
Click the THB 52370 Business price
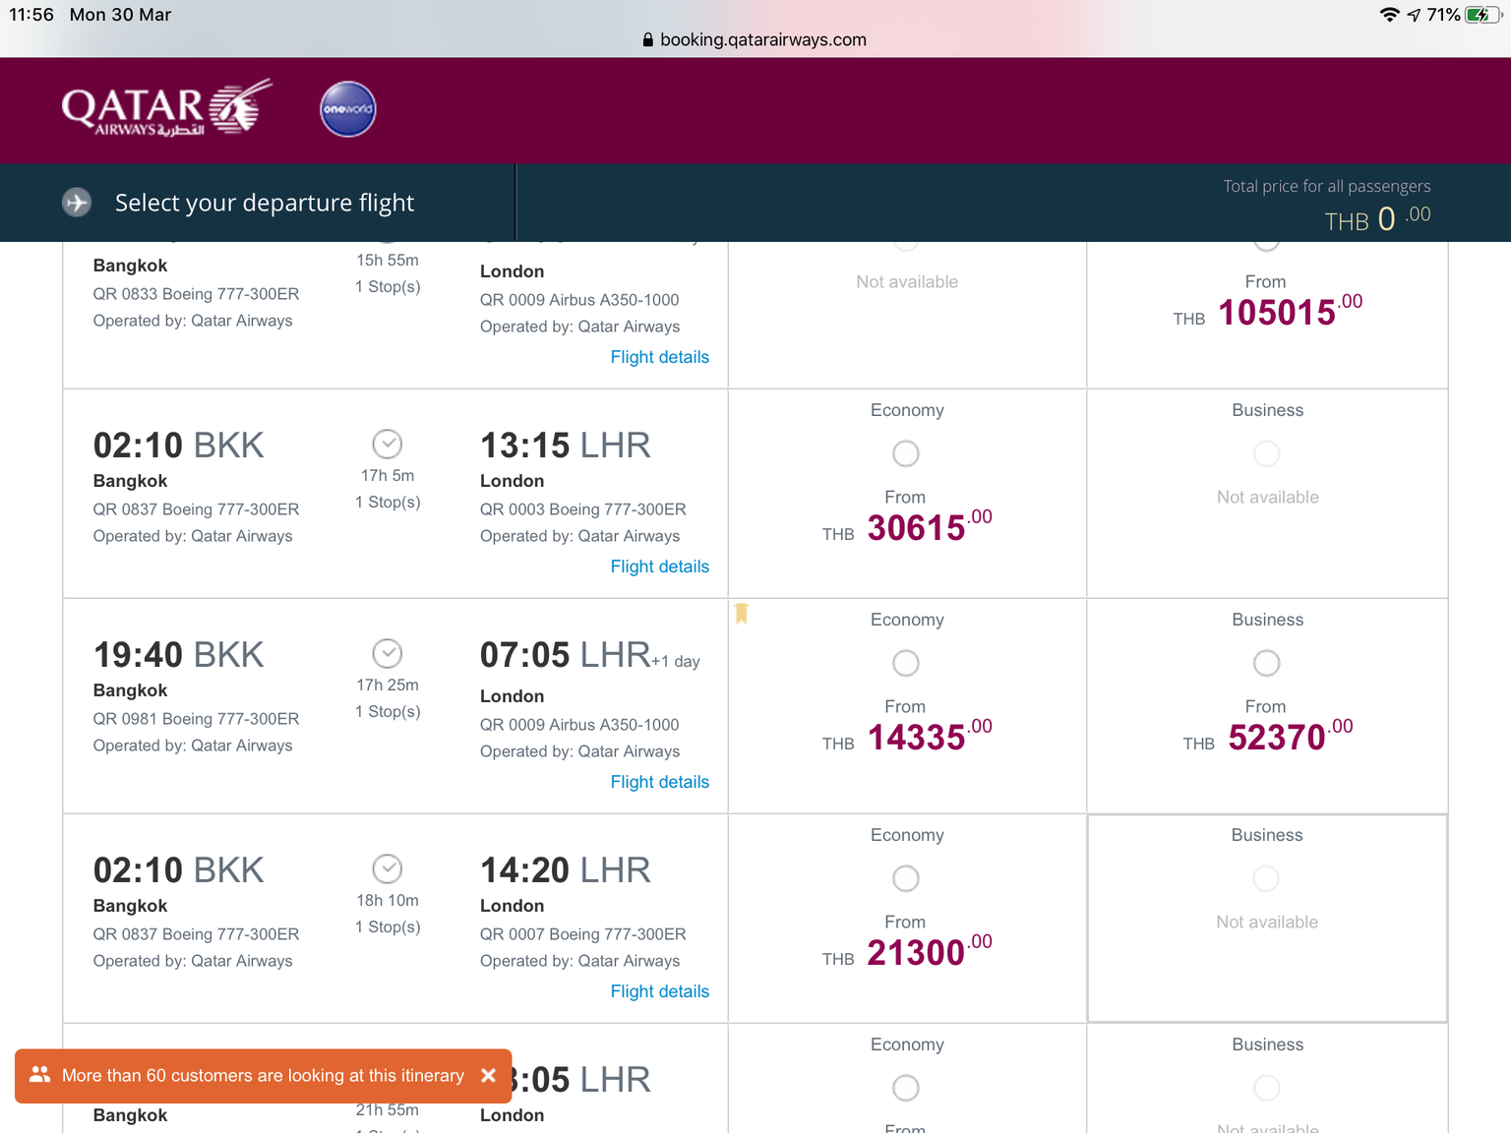pos(1268,737)
